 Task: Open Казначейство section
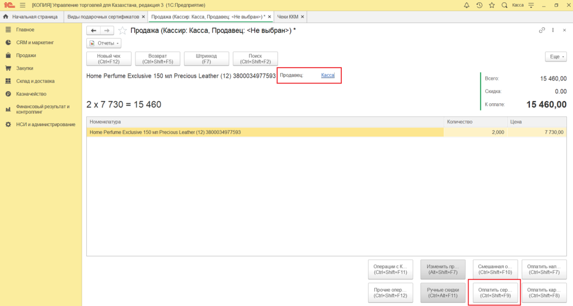point(31,94)
